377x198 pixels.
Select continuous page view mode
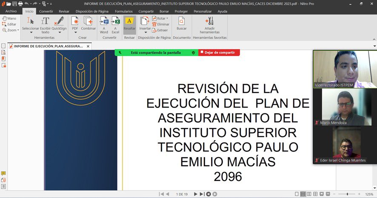tap(303, 194)
